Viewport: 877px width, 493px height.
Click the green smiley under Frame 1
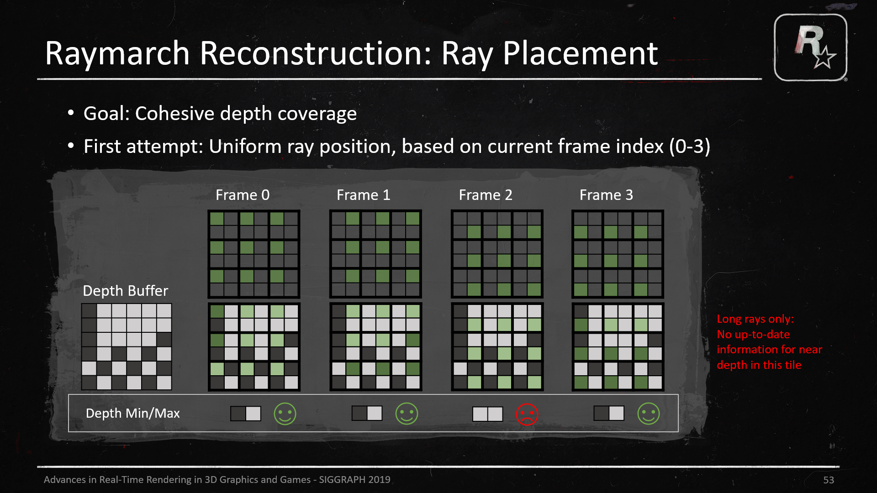407,414
